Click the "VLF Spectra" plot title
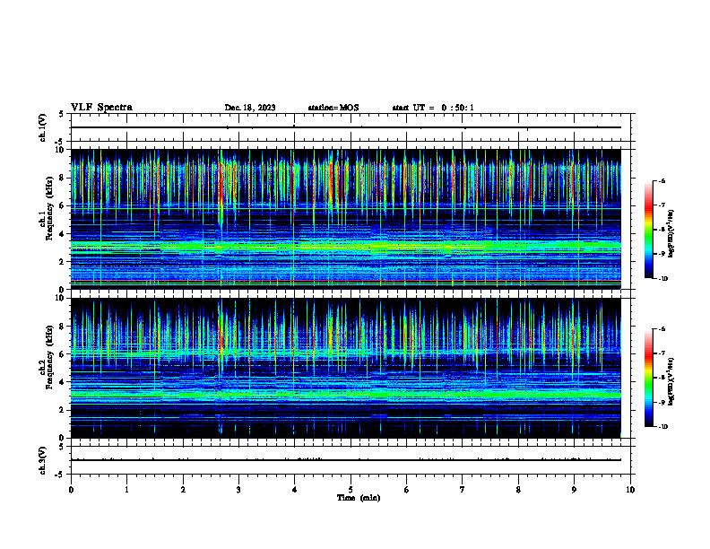 click(101, 108)
